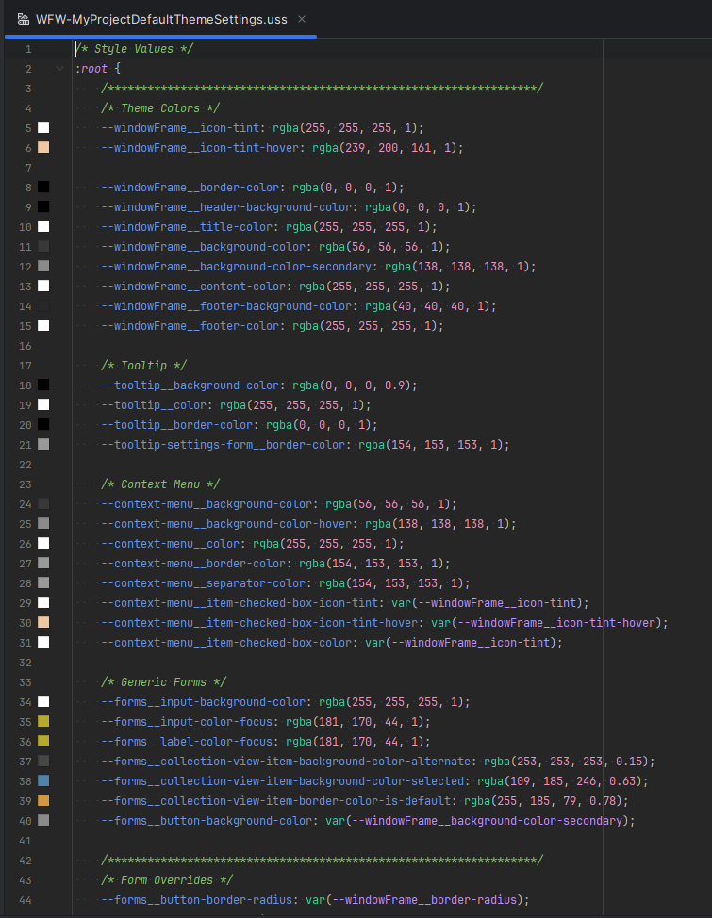Click the /* Generic Forms */ comment
The width and height of the screenshot is (712, 918).
pos(163,682)
